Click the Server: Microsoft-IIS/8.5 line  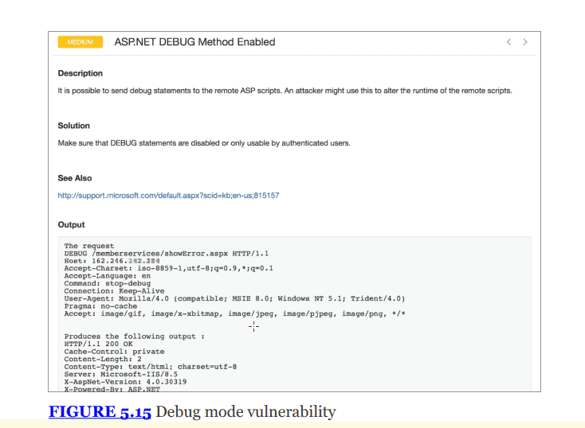pos(121,374)
